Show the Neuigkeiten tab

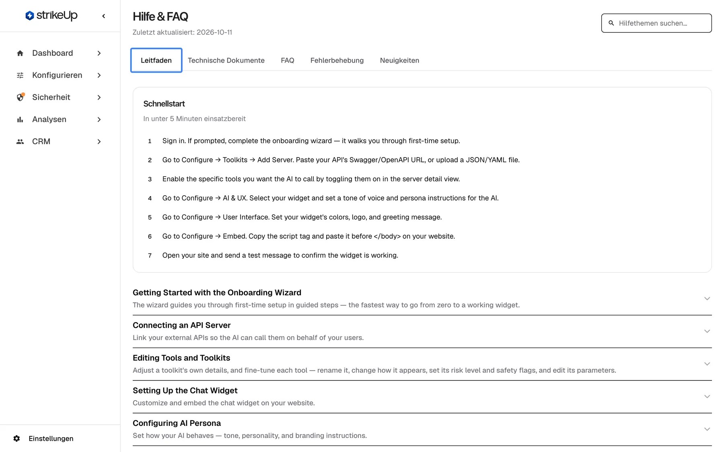click(399, 60)
